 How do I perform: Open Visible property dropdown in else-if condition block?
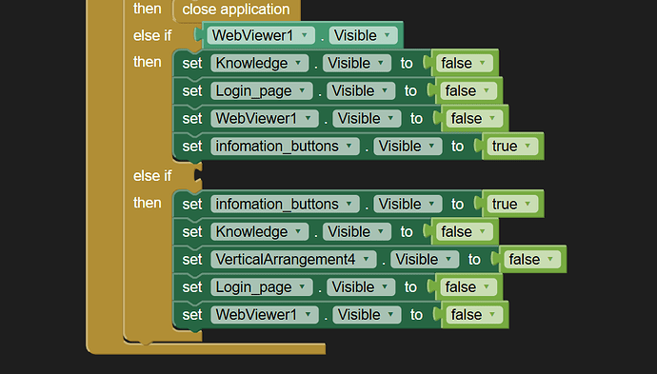(365, 35)
